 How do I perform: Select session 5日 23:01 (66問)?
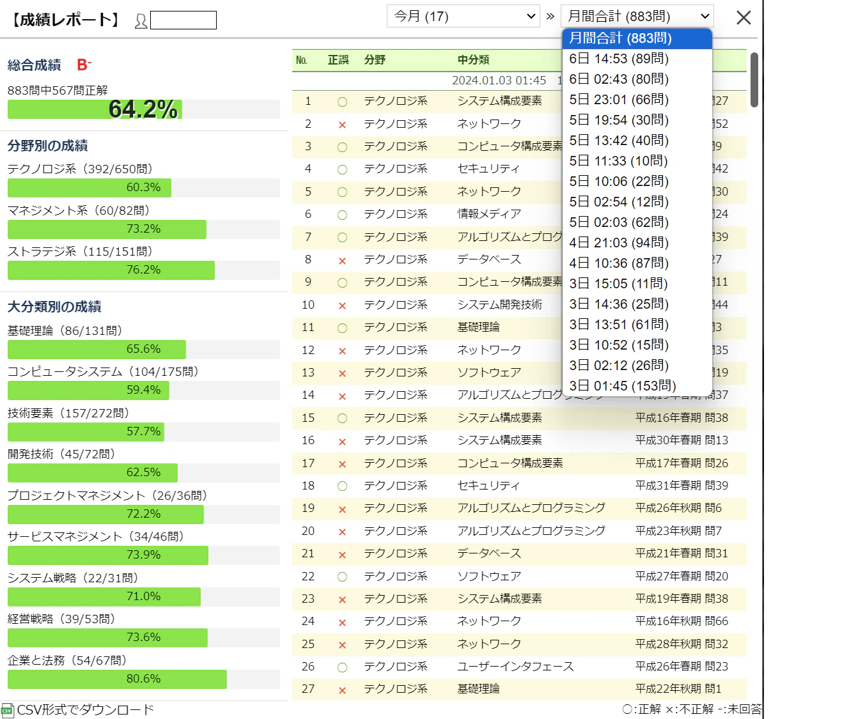pos(637,100)
